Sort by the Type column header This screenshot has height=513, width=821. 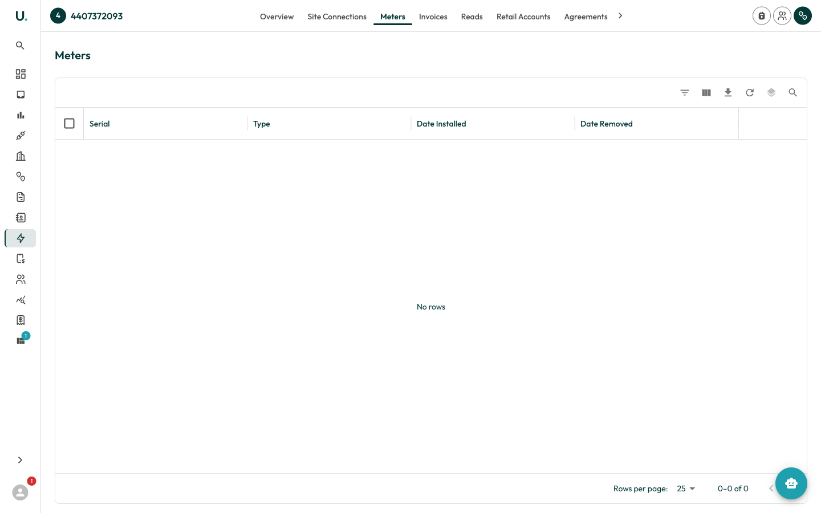click(x=262, y=124)
